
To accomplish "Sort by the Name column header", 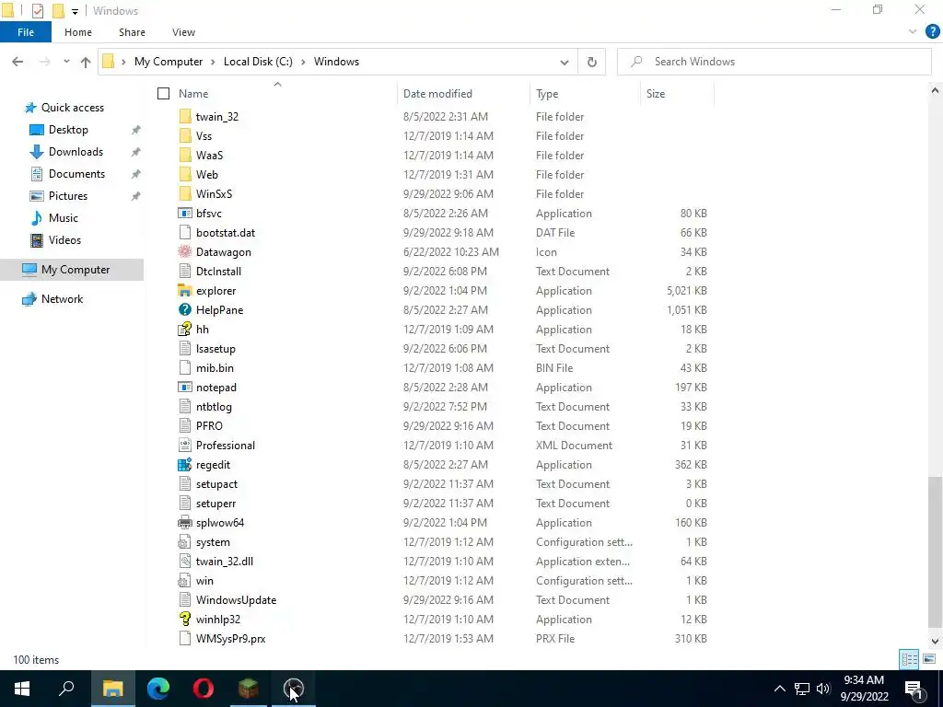I will coord(193,94).
